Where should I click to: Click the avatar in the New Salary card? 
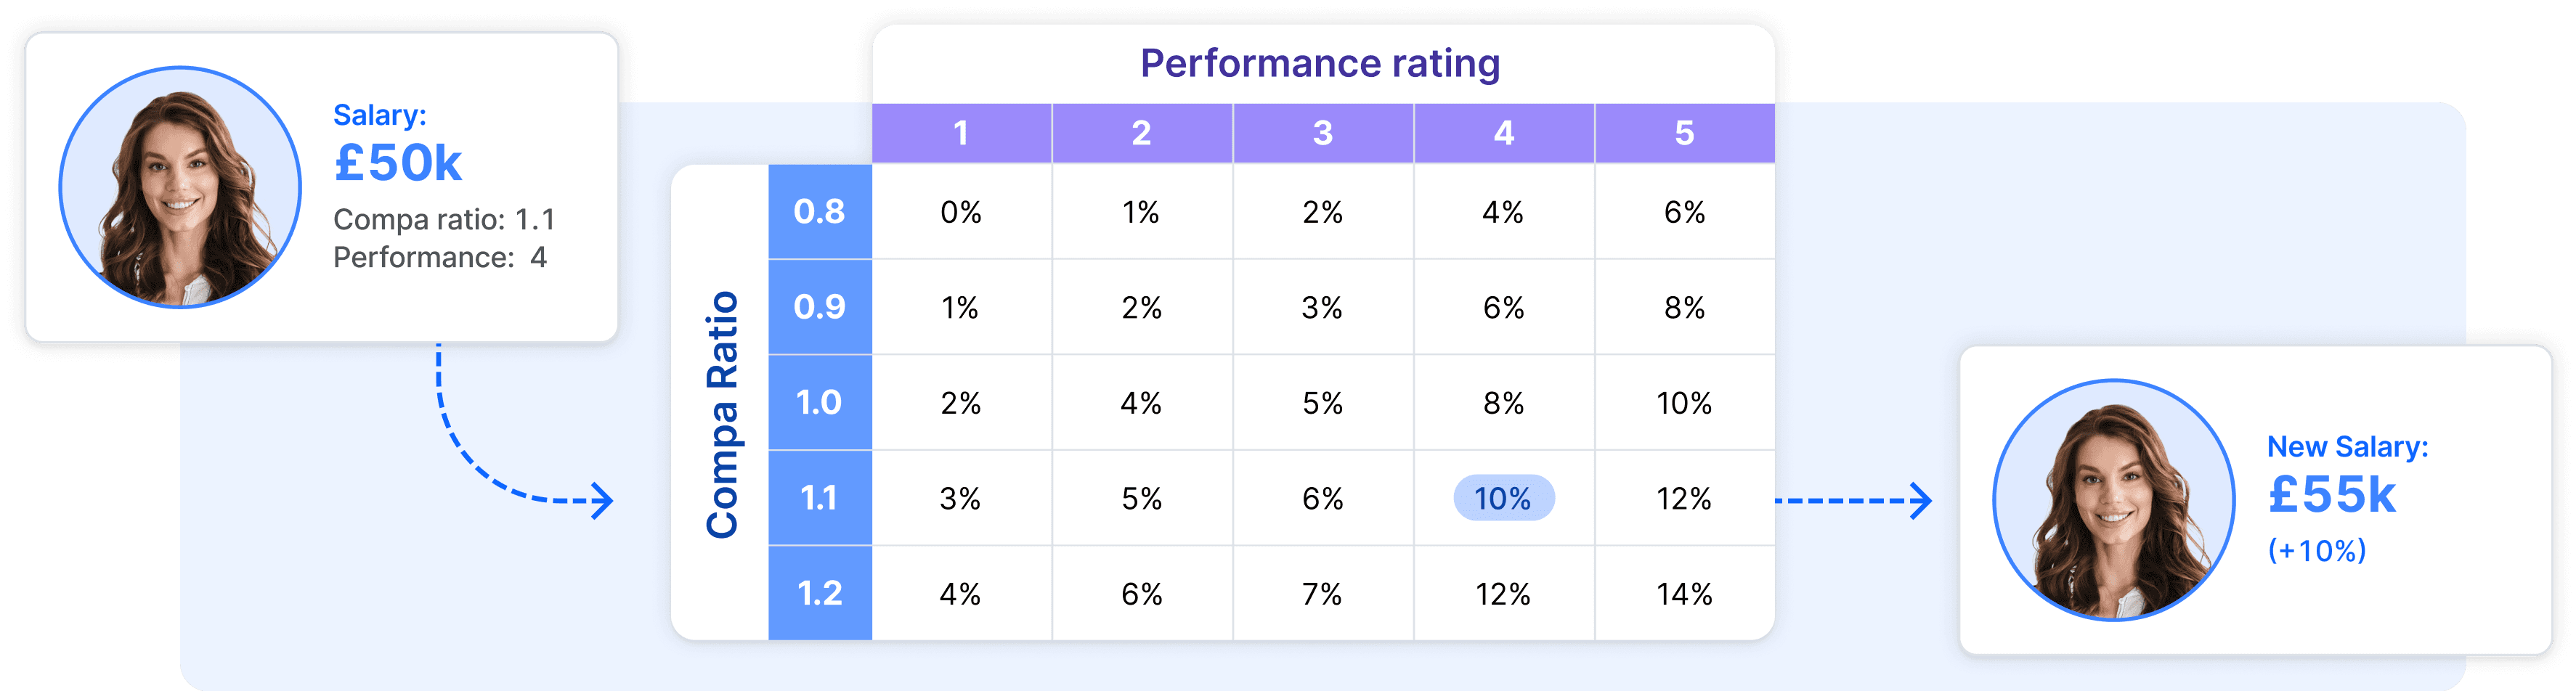[x=2113, y=500]
